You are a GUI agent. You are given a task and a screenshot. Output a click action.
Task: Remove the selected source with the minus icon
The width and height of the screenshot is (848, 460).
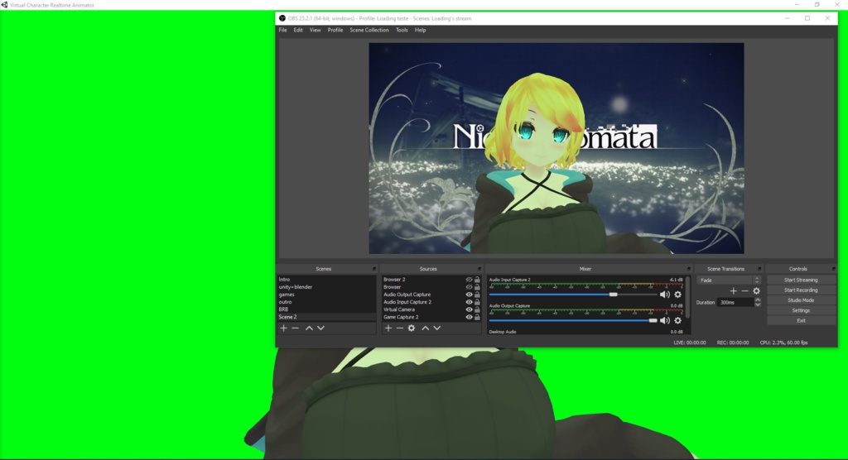(x=400, y=328)
